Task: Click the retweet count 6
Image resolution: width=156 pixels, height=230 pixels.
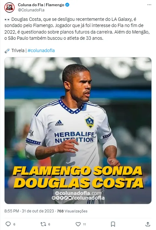Action: (x=49, y=224)
